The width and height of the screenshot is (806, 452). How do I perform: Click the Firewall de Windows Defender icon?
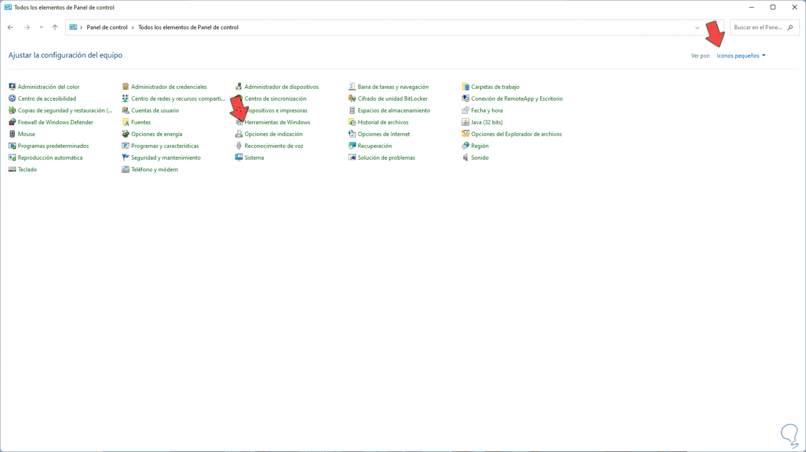(x=12, y=122)
